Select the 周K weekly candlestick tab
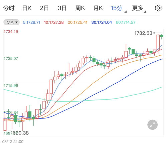The width and height of the screenshot is (167, 145). point(80,8)
